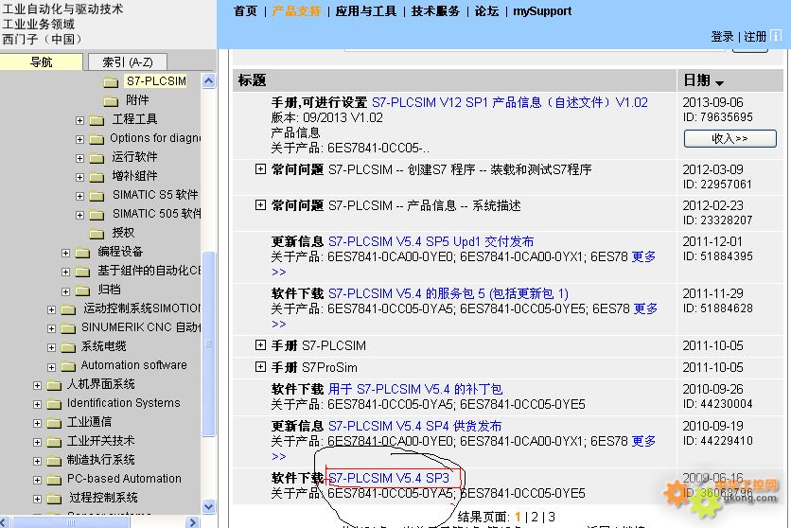Open 技术服务 menu item
Screen dimensions: 791x528
tap(436, 11)
